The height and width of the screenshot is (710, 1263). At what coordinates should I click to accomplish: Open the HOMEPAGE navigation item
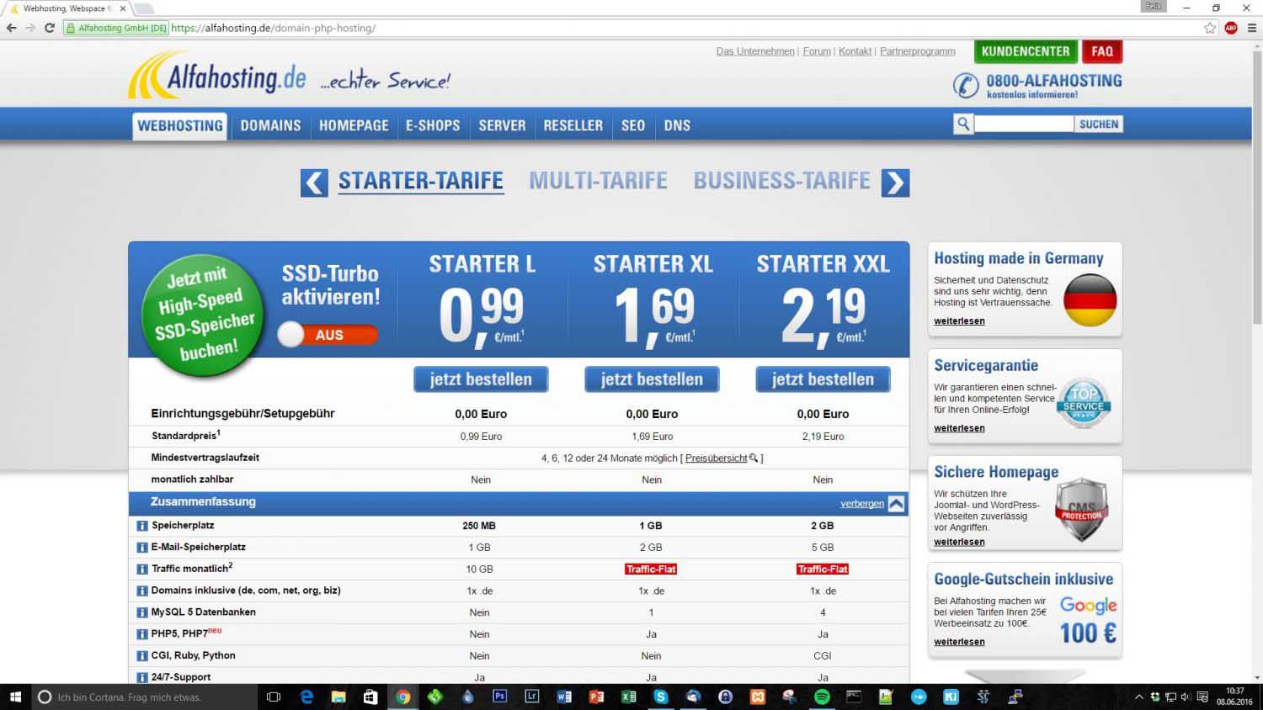pyautogui.click(x=354, y=125)
